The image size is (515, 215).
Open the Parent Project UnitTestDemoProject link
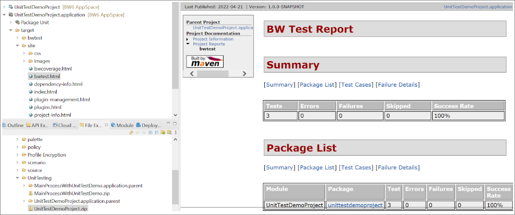point(222,28)
